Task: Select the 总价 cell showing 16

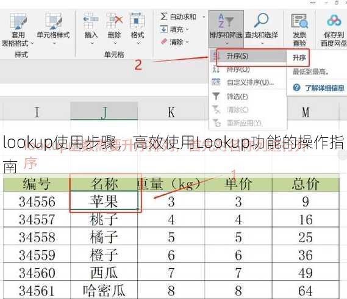Action: pos(306,219)
